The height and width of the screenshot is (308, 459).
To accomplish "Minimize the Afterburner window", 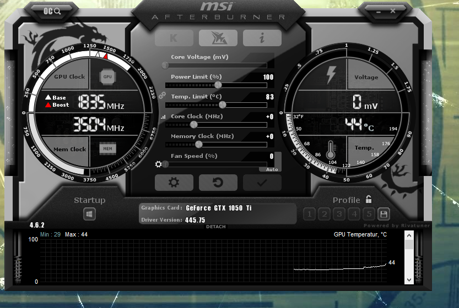I will point(378,12).
